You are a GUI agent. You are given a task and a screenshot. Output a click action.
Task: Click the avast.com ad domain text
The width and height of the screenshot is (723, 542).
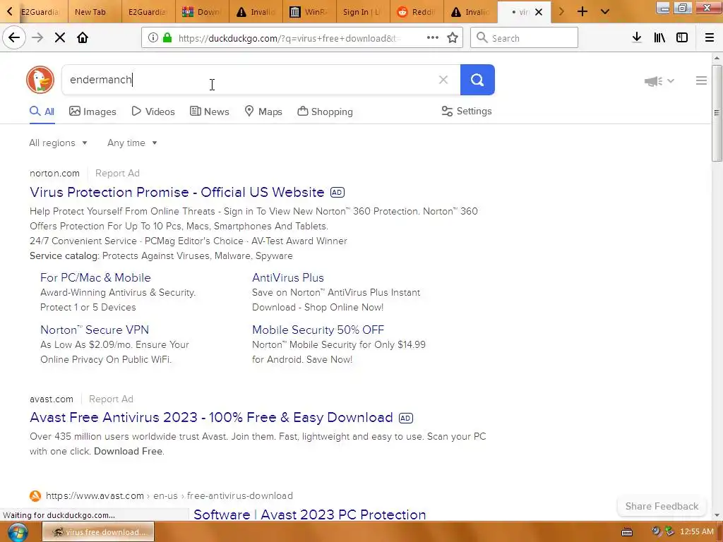click(51, 399)
